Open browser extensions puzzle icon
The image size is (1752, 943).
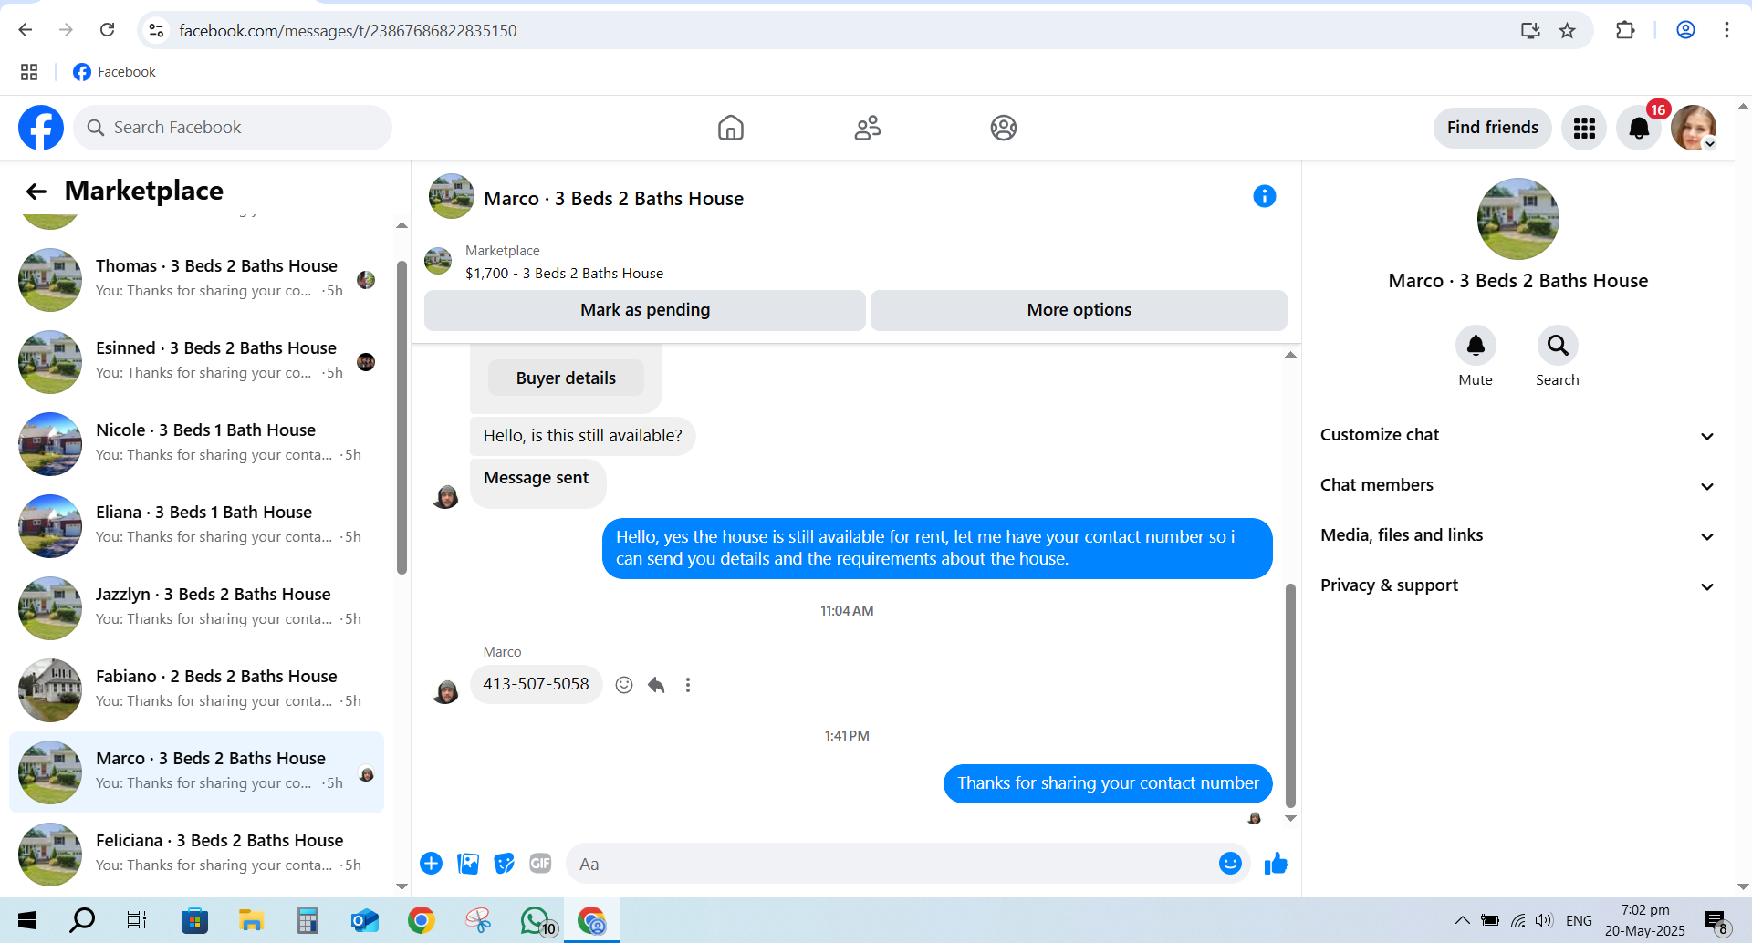[1625, 30]
